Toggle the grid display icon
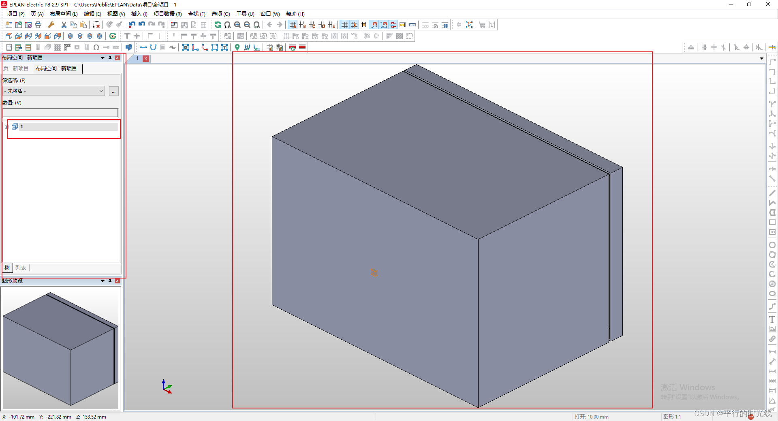The width and height of the screenshot is (778, 421). 344,24
